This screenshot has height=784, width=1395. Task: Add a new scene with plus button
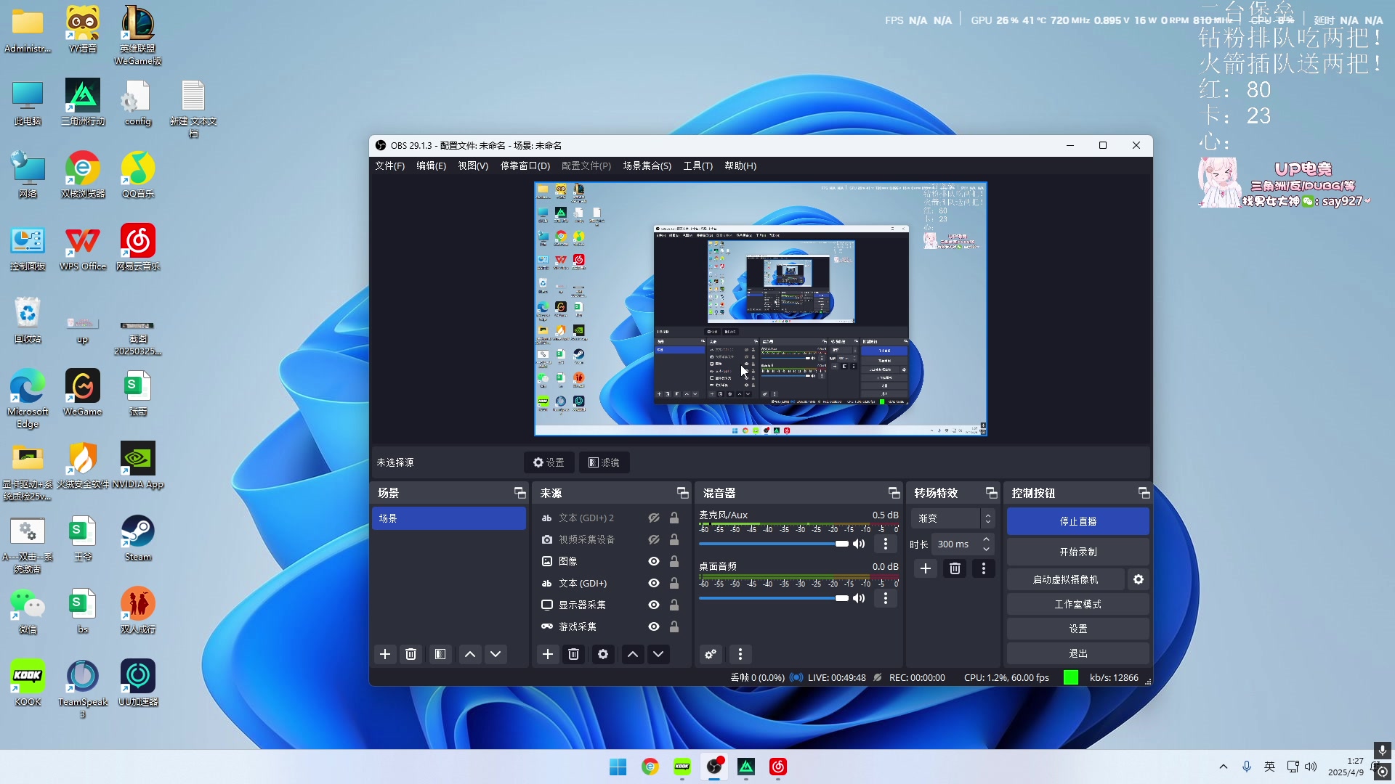(x=385, y=654)
